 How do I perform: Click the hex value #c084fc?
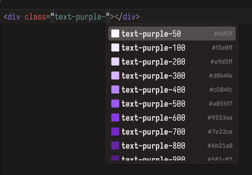(x=221, y=90)
